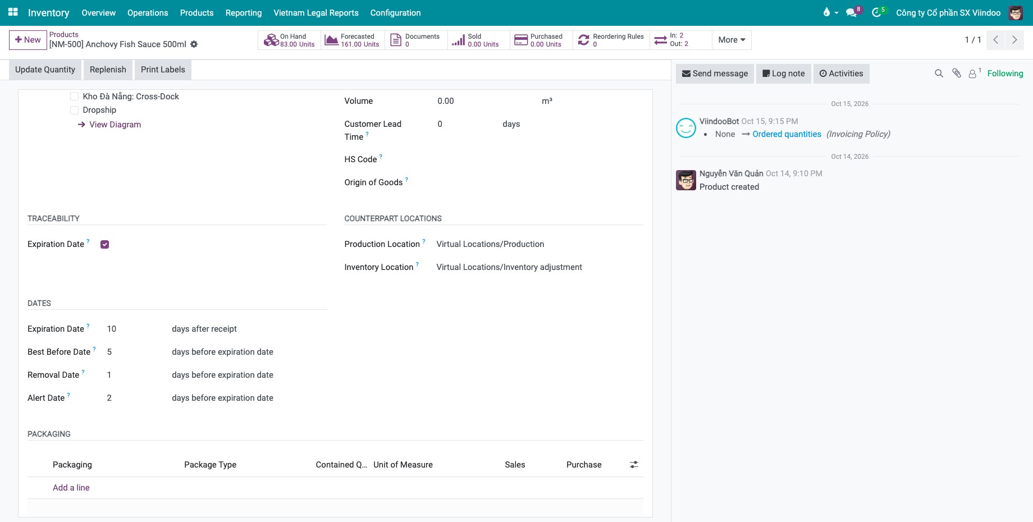Click the product settings gear icon
The width and height of the screenshot is (1033, 522).
(x=194, y=44)
